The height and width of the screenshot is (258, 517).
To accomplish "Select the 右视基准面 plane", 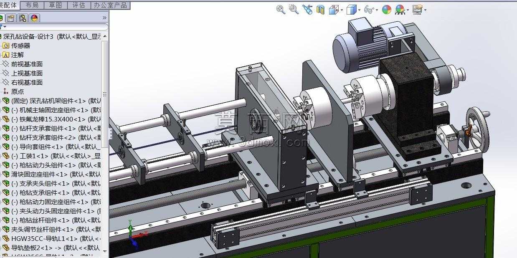I will pyautogui.click(x=27, y=82).
